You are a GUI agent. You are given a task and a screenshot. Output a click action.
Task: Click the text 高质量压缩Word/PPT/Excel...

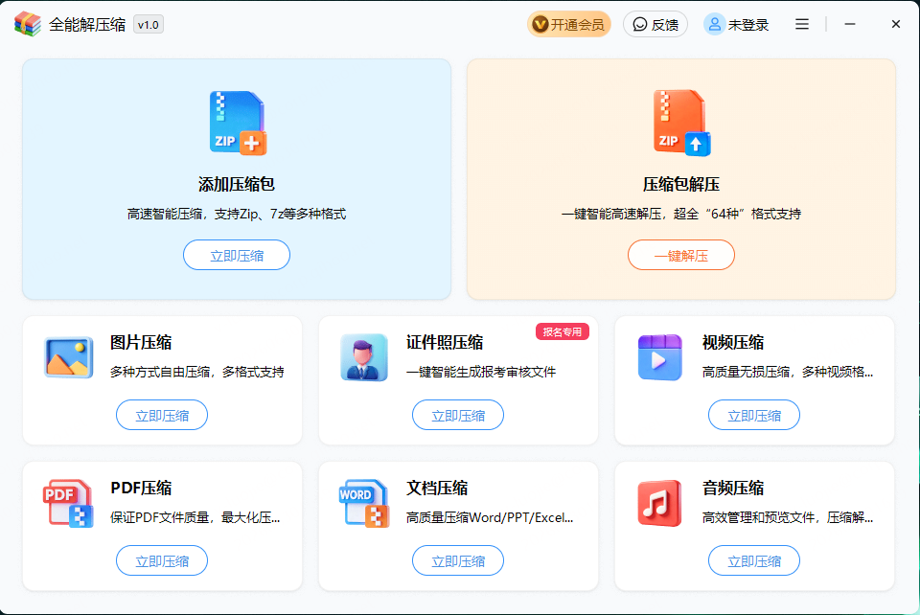pos(490,517)
